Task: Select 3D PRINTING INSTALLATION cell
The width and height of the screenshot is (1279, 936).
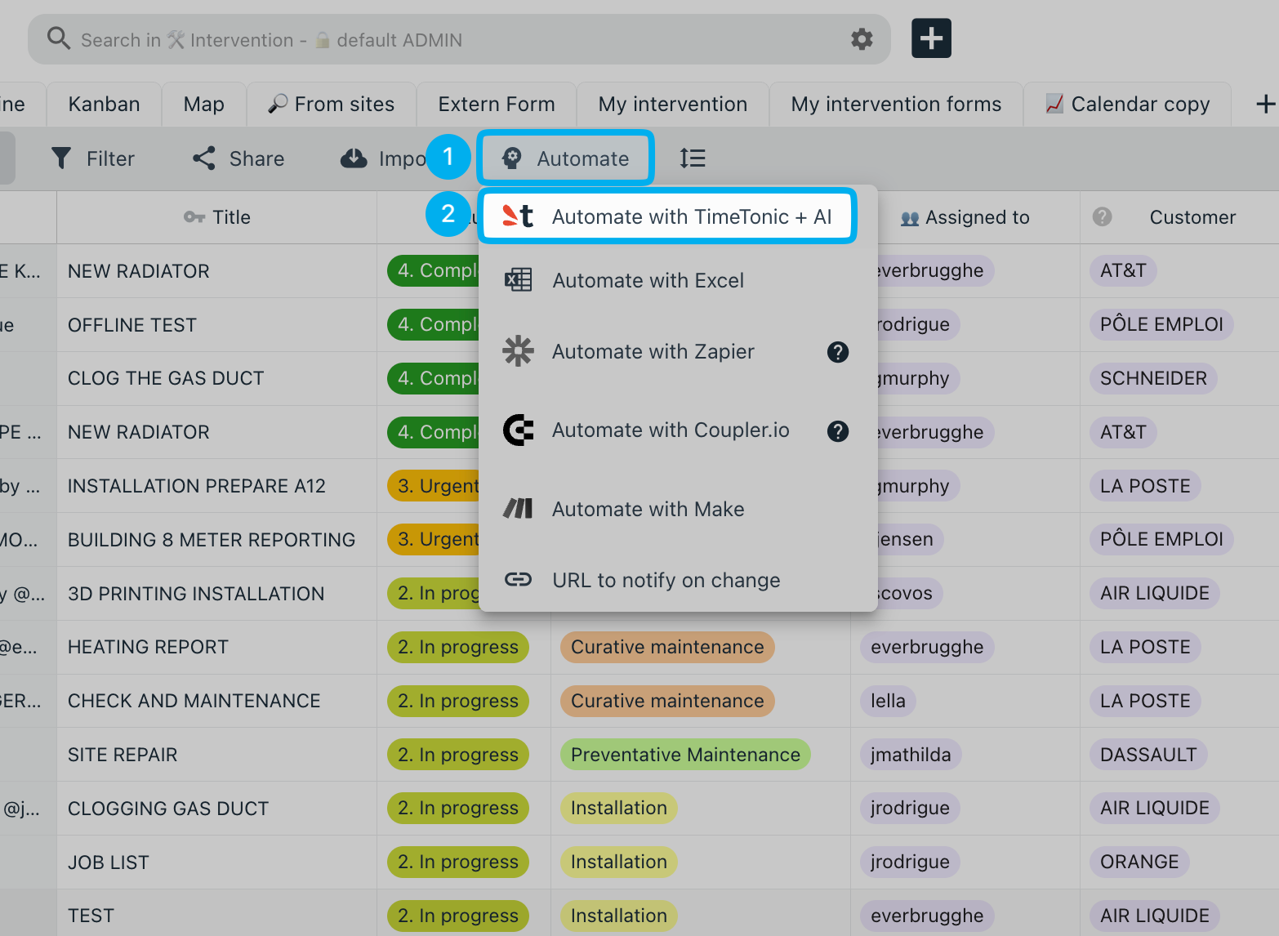Action: click(217, 594)
